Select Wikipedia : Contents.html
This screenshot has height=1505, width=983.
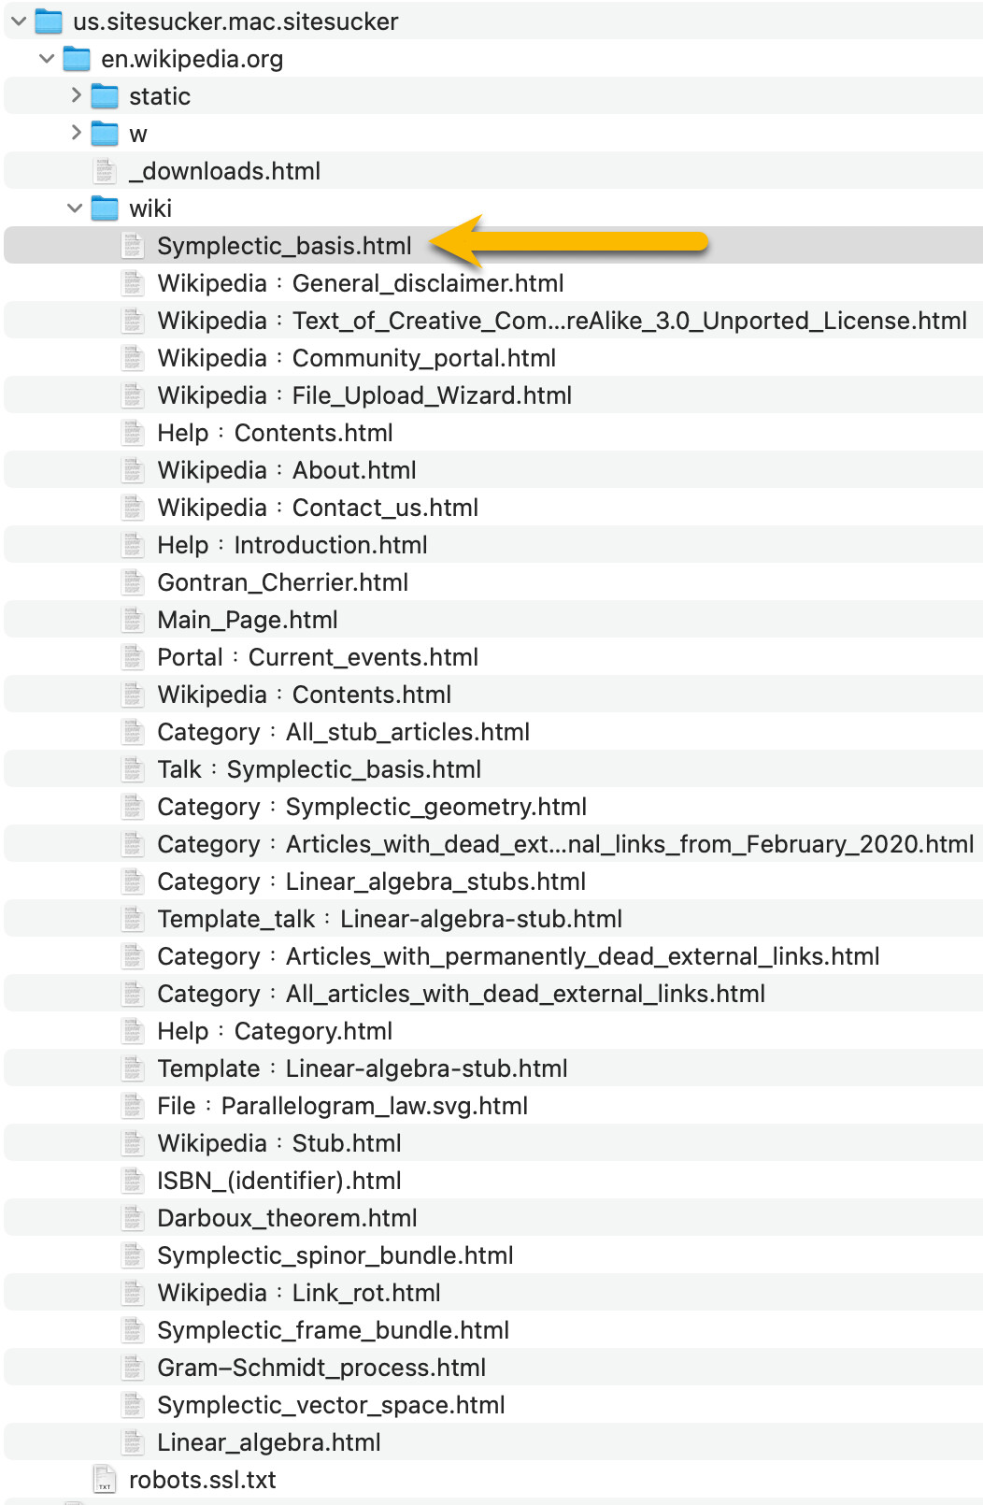304,695
